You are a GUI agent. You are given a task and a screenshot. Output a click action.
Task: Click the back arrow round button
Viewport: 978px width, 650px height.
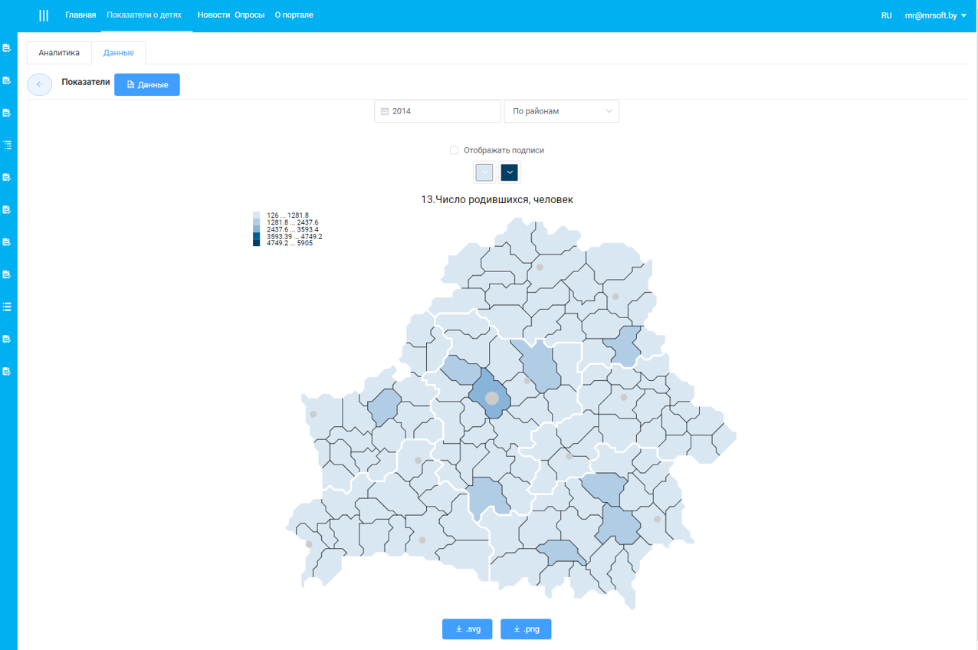coord(39,84)
